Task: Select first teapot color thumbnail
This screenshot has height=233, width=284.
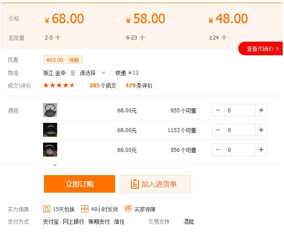Action: (x=50, y=110)
